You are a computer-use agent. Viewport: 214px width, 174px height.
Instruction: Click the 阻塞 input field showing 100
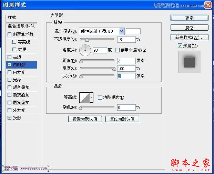[126, 69]
